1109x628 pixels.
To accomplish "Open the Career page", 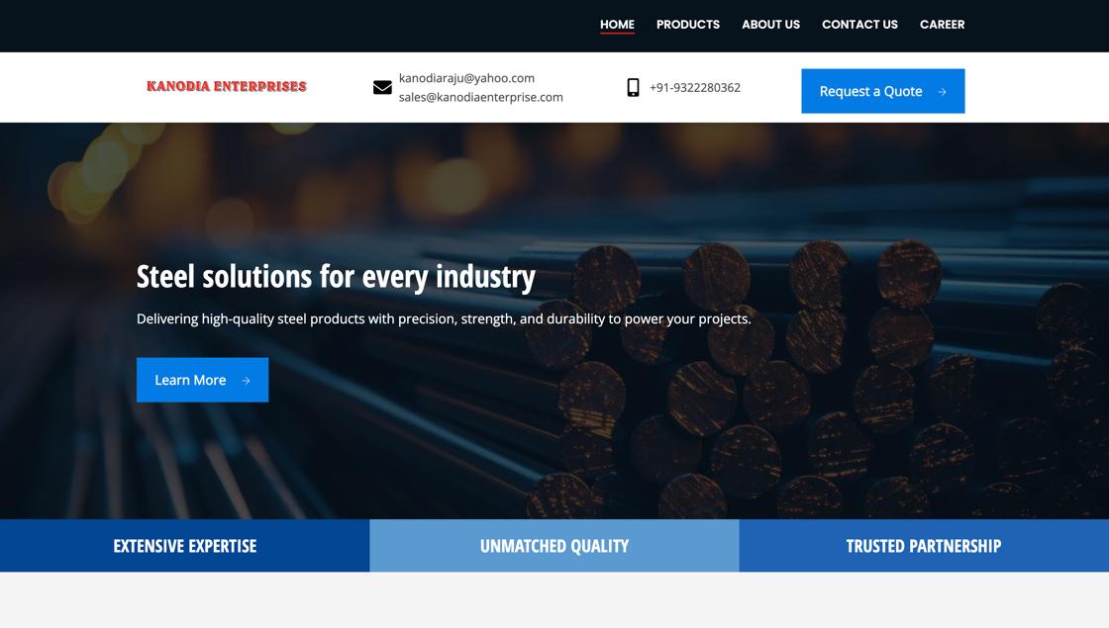I will (x=942, y=25).
